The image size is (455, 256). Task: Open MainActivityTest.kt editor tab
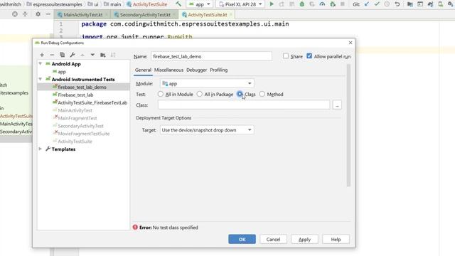82,14
